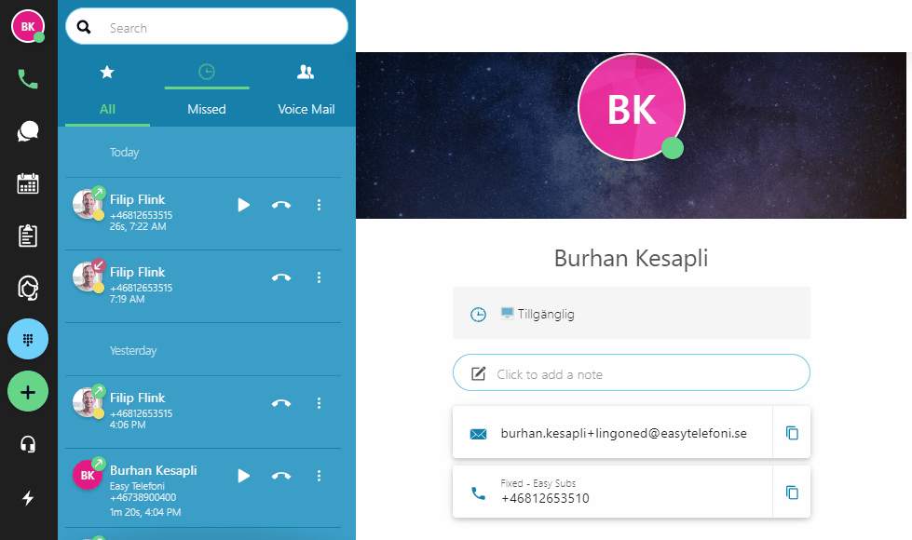The height and width of the screenshot is (540, 912).
Task: Click the Burhan Kesapli profile name heading
Action: (631, 258)
